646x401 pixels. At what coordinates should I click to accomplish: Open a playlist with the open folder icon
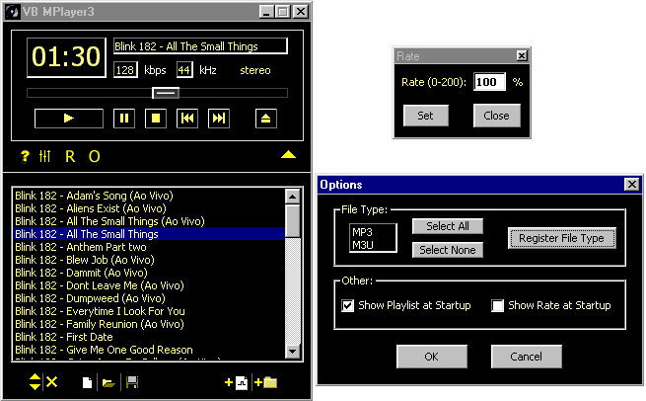coord(108,382)
